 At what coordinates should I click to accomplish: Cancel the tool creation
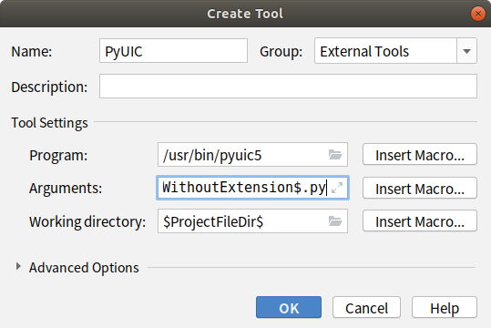[366, 308]
